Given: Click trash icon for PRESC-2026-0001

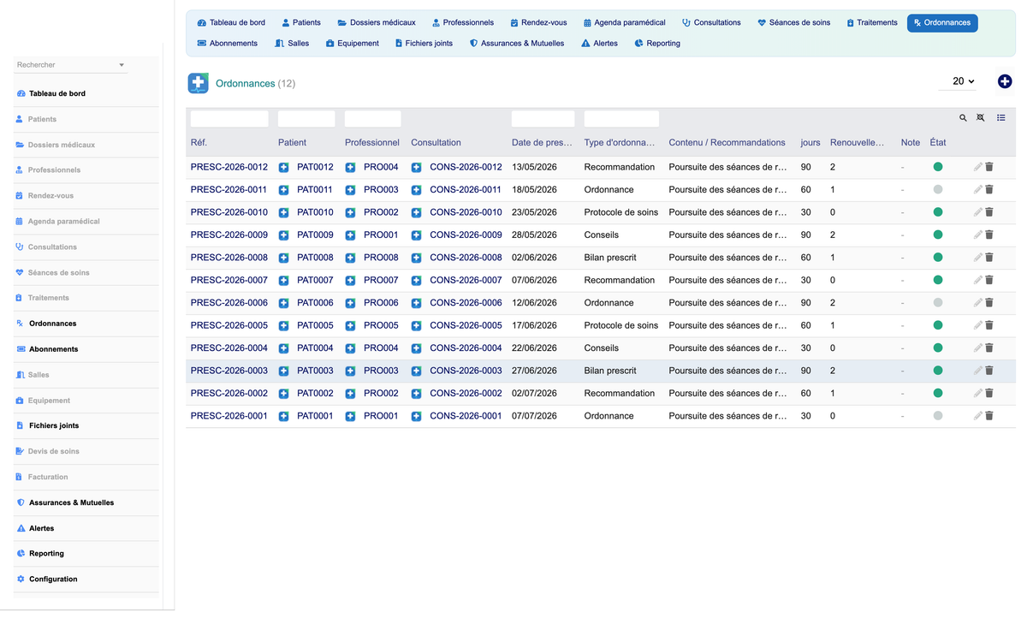Looking at the screenshot, I should [989, 416].
